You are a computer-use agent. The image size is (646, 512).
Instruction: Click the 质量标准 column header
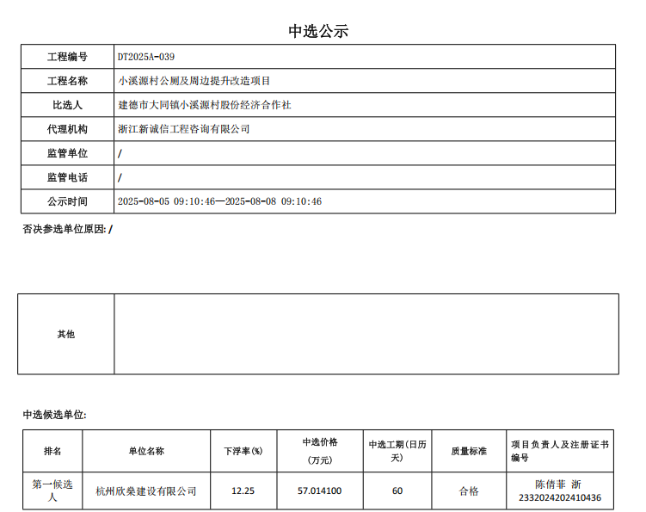click(469, 451)
